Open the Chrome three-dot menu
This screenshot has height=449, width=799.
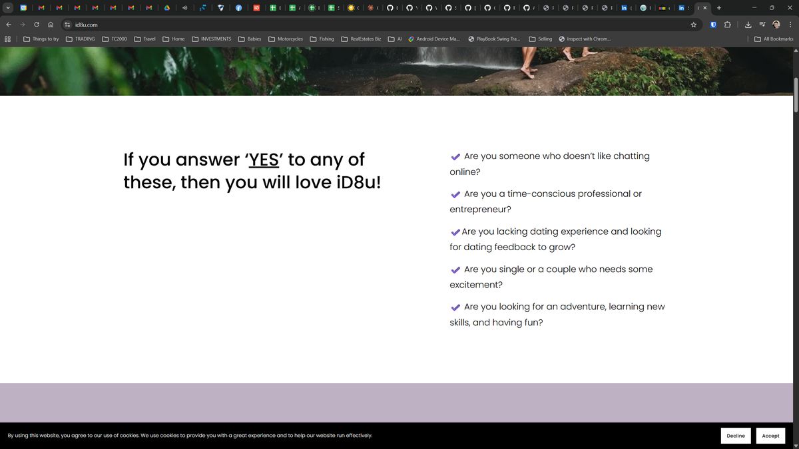790,25
